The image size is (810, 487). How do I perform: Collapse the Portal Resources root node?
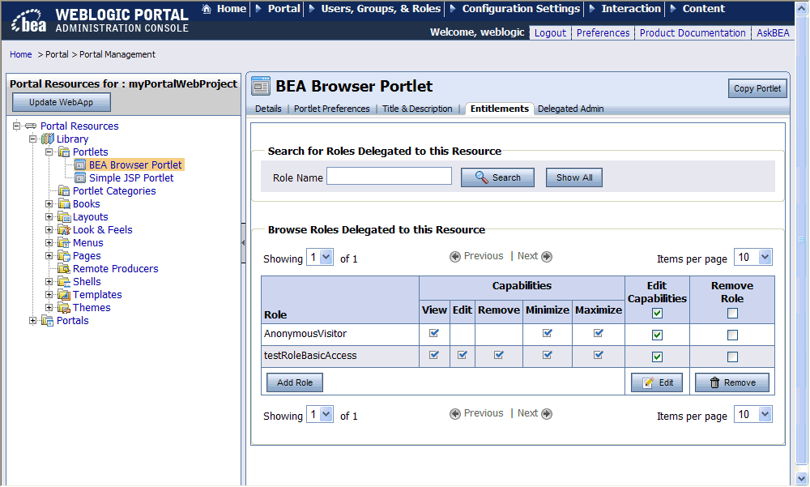click(16, 126)
